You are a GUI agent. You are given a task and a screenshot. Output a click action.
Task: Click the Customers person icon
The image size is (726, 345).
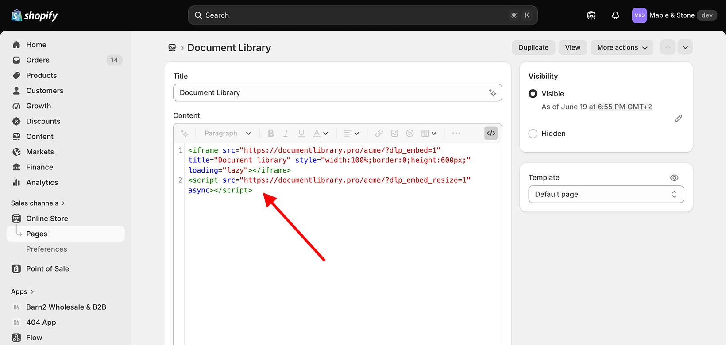pyautogui.click(x=16, y=91)
